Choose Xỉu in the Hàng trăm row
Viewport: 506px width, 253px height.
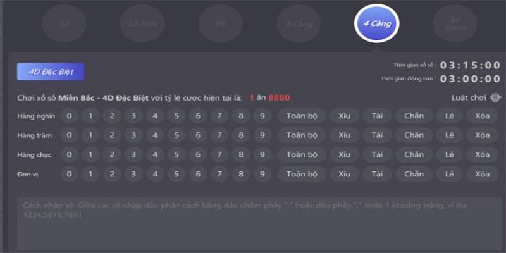coord(344,135)
